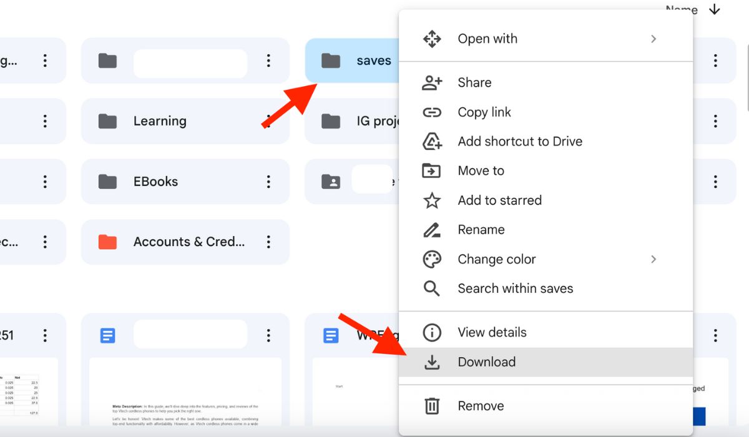Click the blue Google Docs icon
The height and width of the screenshot is (437, 749).
(107, 334)
